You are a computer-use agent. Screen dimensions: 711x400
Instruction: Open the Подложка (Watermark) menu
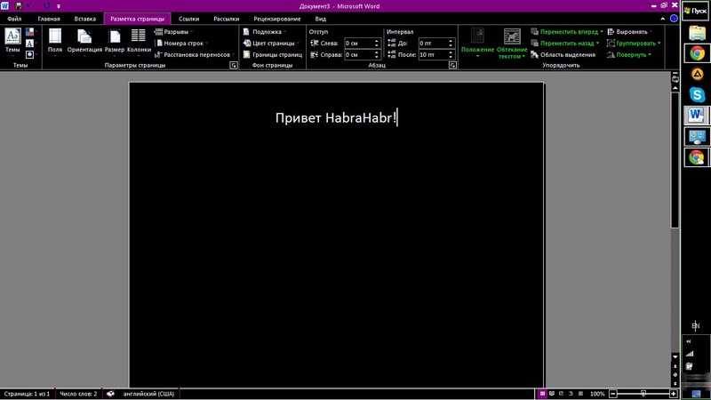tap(265, 32)
